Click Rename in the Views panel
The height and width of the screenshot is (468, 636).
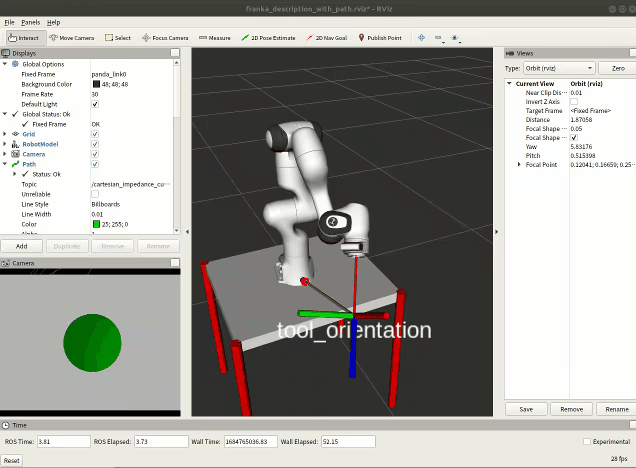click(617, 409)
